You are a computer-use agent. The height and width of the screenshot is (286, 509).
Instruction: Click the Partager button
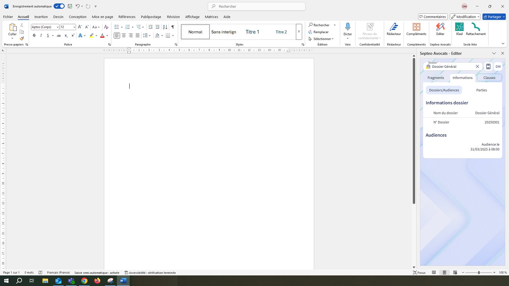coord(494,17)
